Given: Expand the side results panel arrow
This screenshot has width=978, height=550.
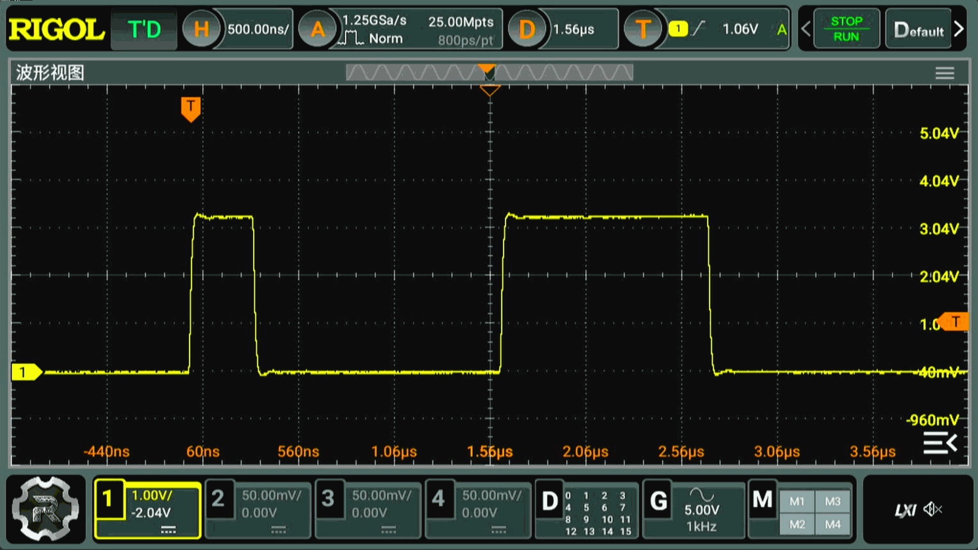Looking at the screenshot, I should [940, 443].
